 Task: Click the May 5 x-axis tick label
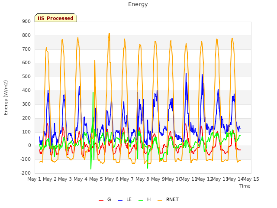click(x=96, y=179)
